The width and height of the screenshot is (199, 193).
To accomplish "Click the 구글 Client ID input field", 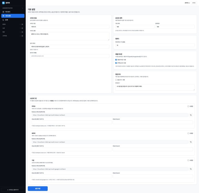I will tap(72, 176).
